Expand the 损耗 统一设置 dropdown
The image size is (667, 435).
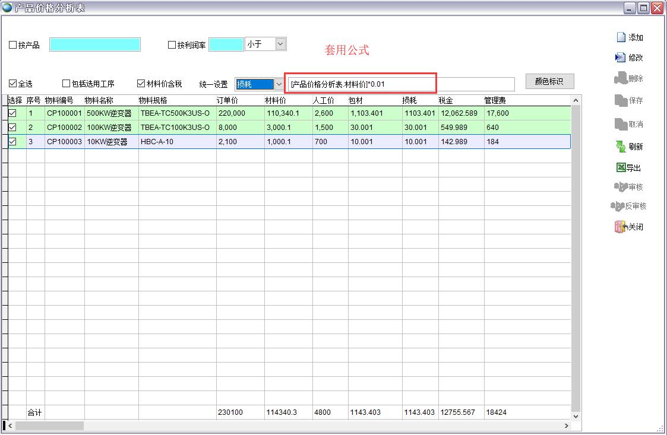pos(279,84)
